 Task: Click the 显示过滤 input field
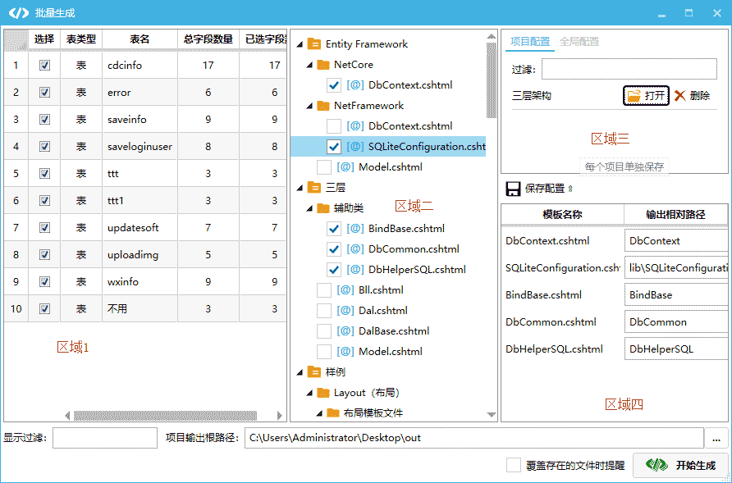[x=104, y=438]
